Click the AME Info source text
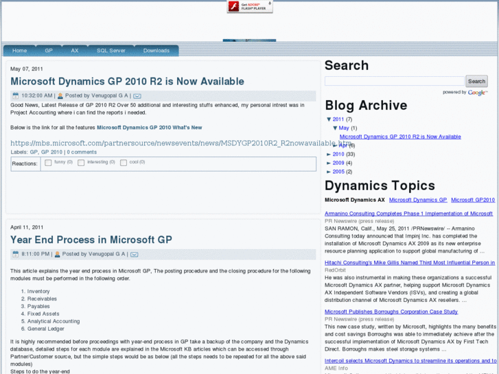 click(x=336, y=369)
